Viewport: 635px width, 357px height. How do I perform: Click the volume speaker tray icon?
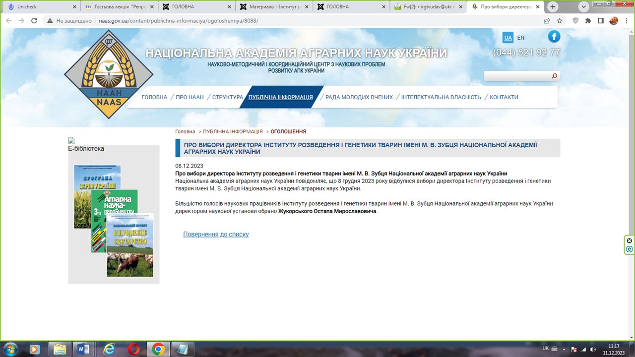click(593, 349)
